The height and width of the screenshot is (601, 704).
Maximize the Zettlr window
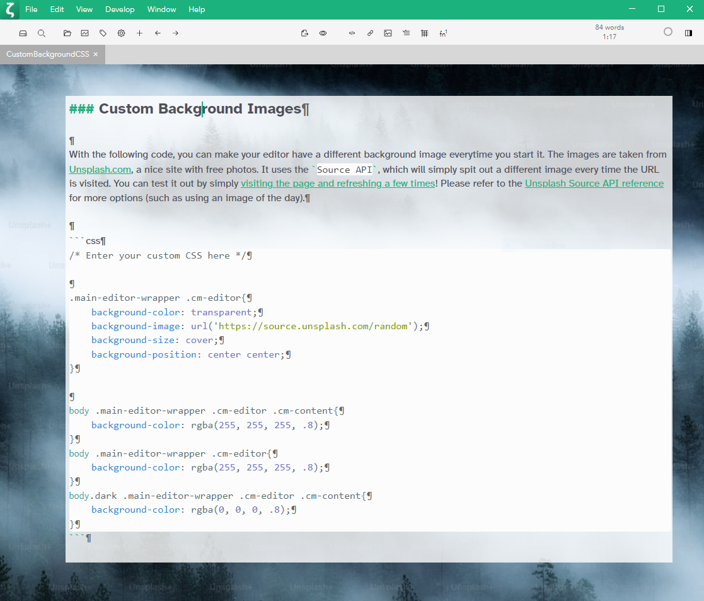(661, 9)
